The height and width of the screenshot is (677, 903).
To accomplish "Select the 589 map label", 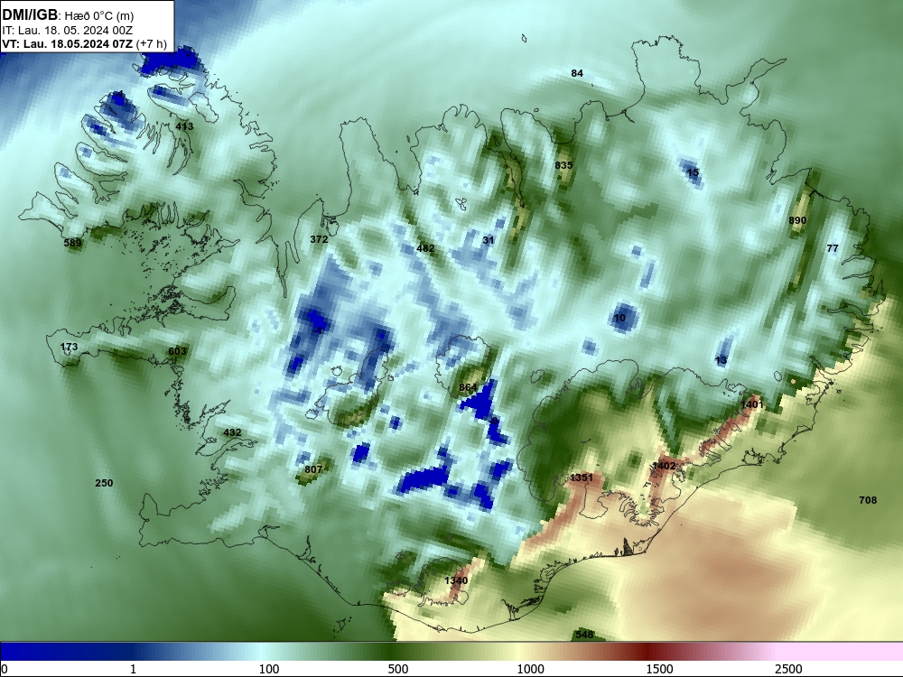I will click(x=72, y=243).
